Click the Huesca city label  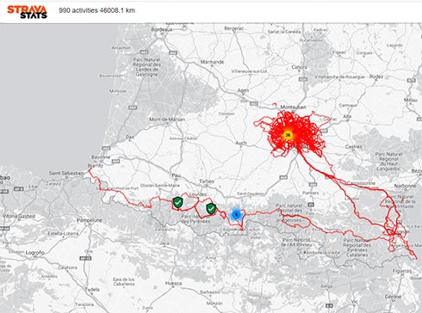[173, 283]
